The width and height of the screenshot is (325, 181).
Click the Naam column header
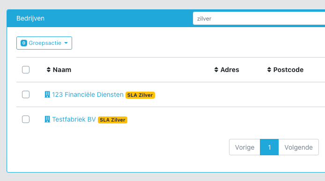62,70
